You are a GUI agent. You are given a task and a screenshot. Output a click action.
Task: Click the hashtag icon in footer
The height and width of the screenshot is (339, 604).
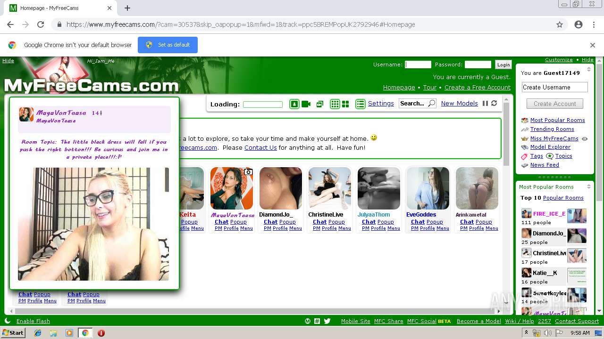317,321
